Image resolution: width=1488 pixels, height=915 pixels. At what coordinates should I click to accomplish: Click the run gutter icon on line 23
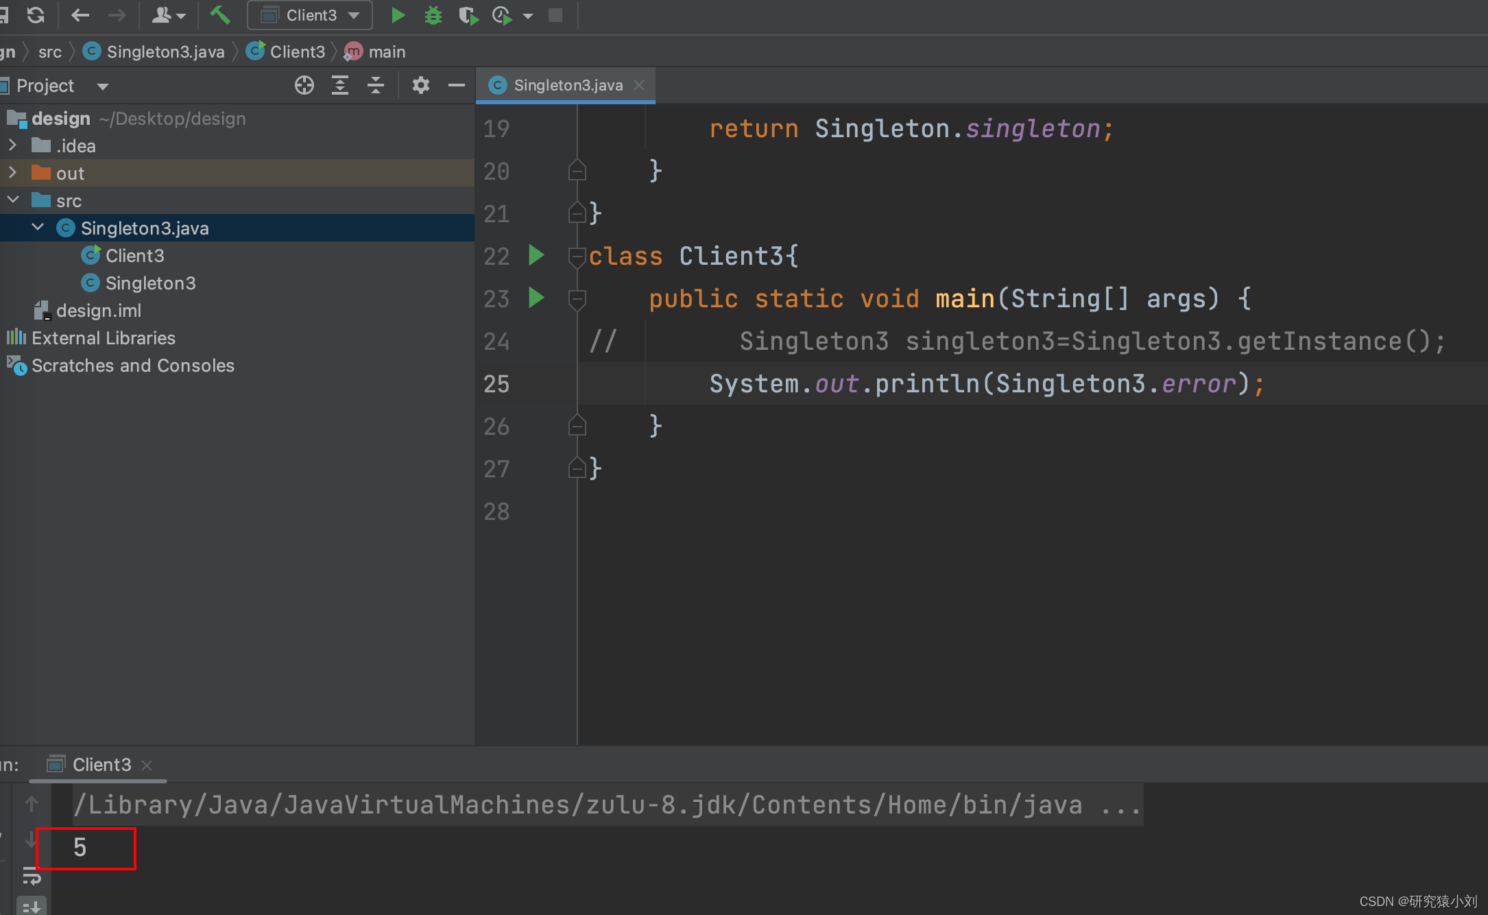click(x=536, y=298)
